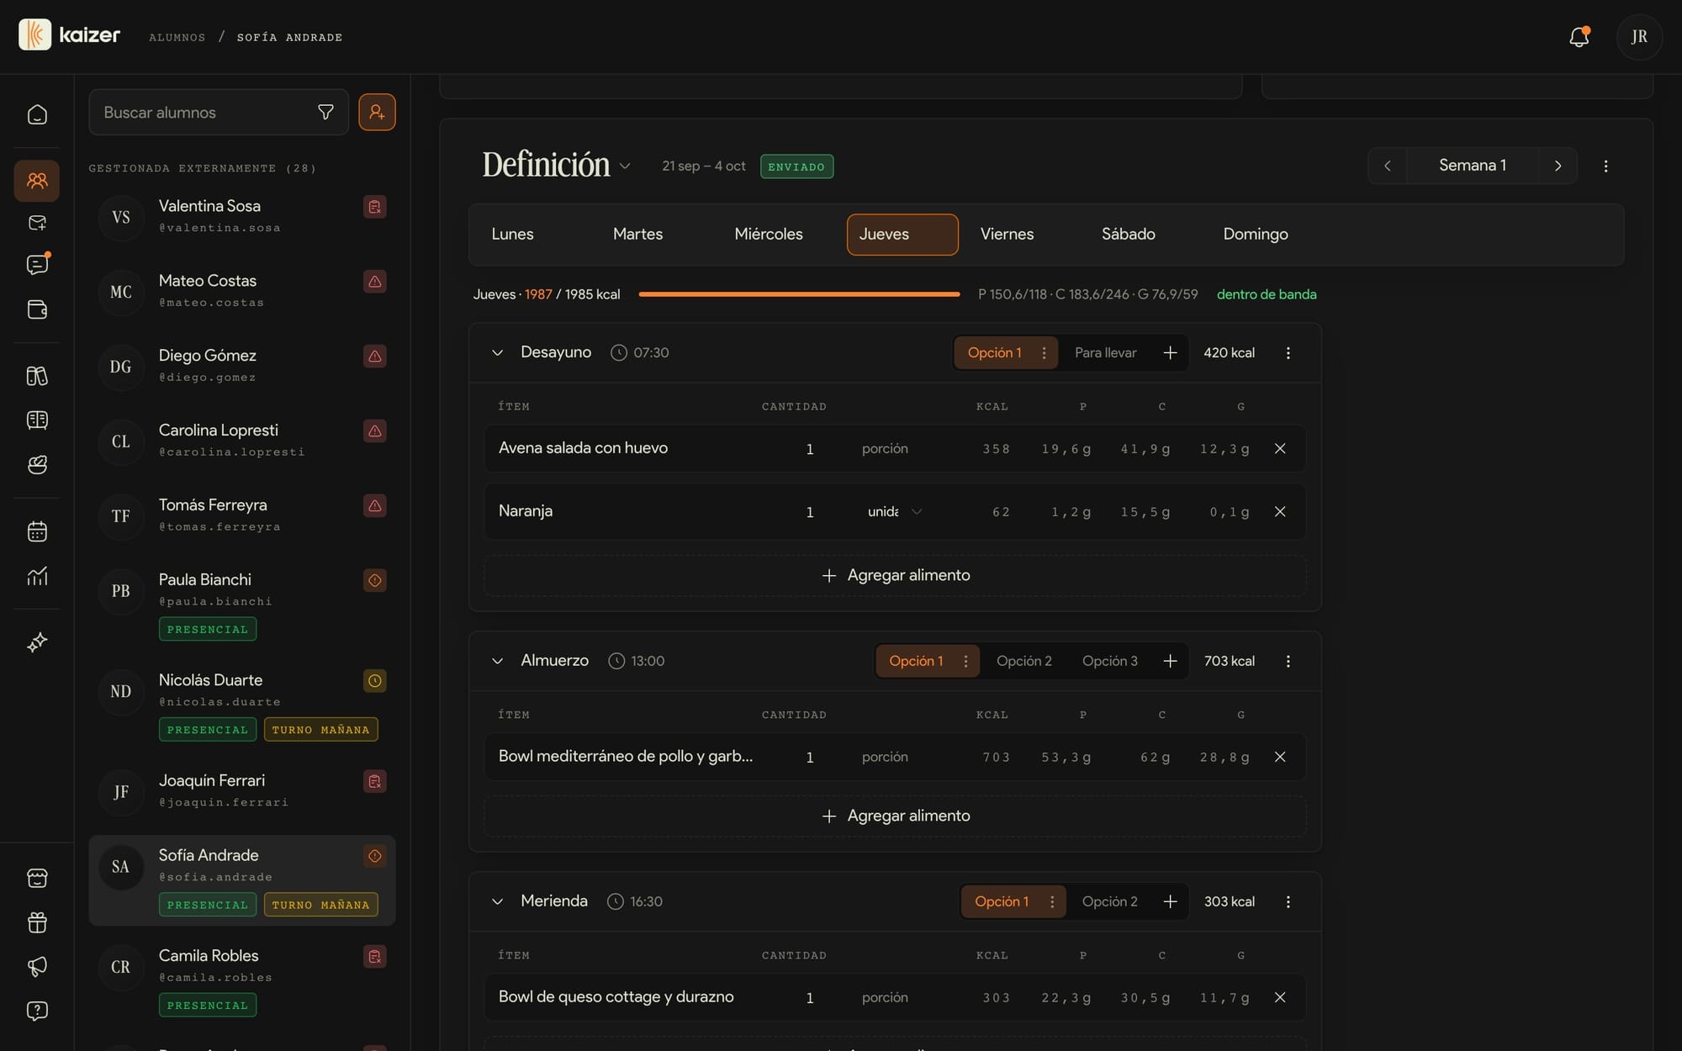
Task: Open the home icon in sidebar
Action: tap(37, 114)
